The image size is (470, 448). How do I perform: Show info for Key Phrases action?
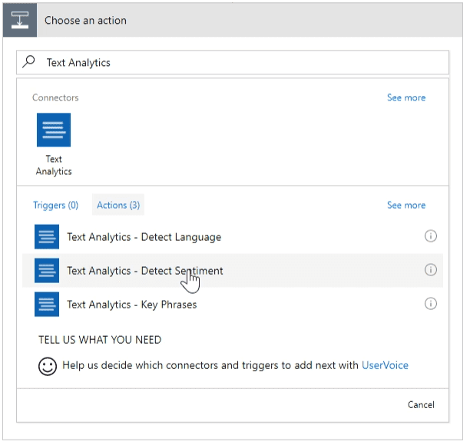(x=430, y=304)
